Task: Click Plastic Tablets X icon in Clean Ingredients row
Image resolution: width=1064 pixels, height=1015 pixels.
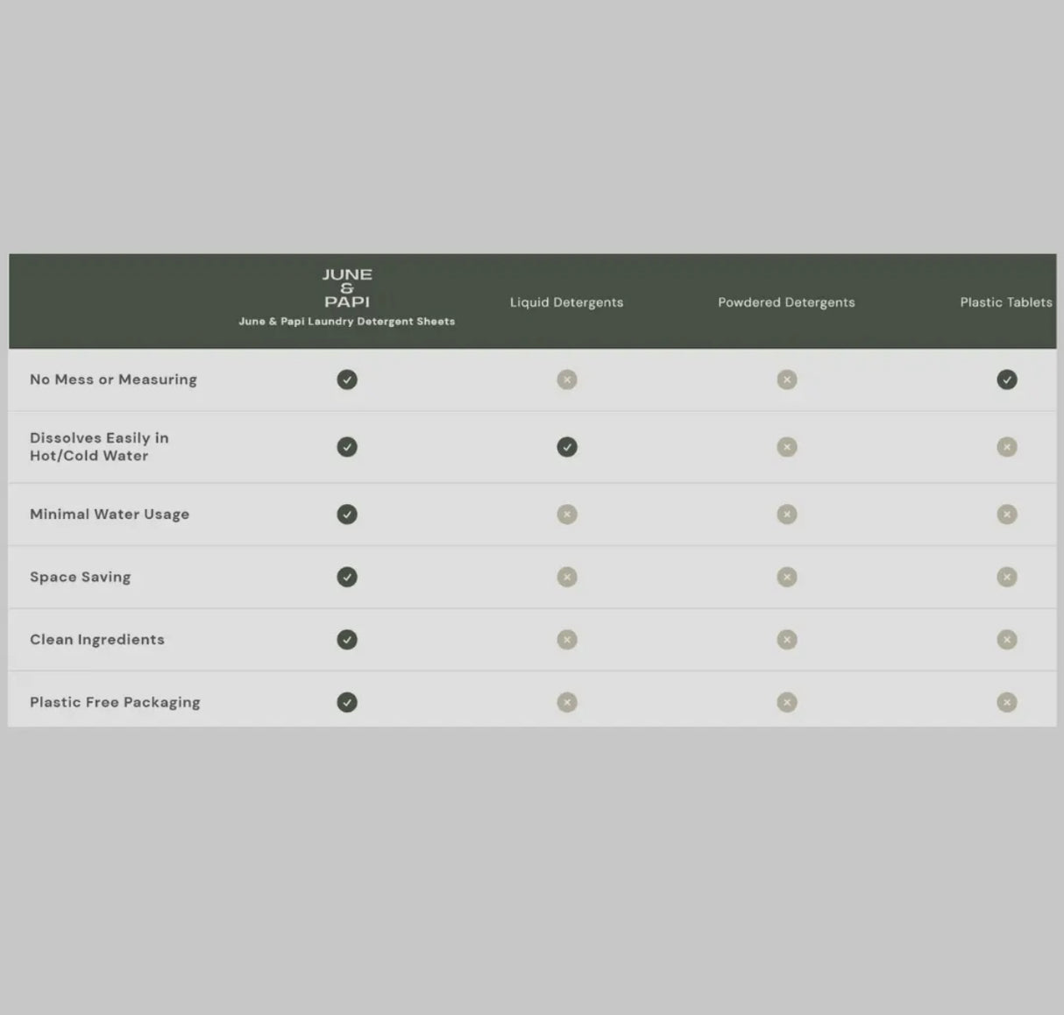Action: pos(1006,640)
